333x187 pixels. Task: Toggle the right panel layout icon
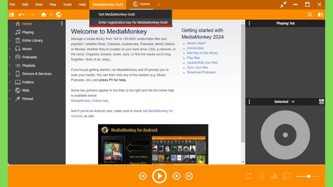(x=320, y=15)
